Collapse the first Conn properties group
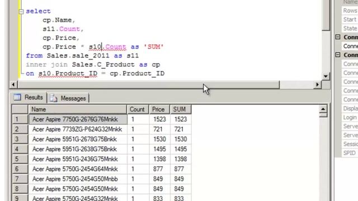Screen dimensions: 358x201 click(x=338, y=37)
